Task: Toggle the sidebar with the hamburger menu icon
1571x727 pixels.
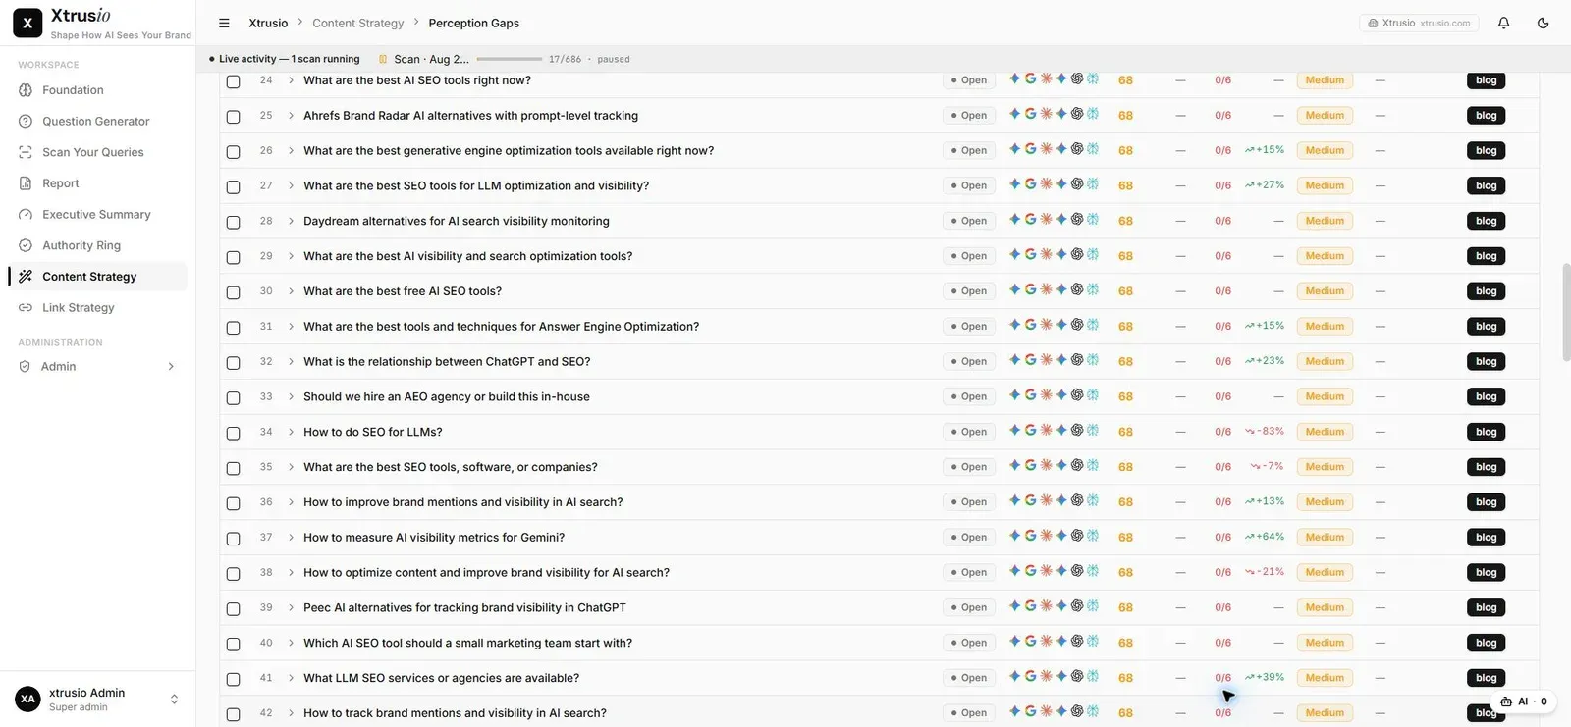Action: [224, 23]
